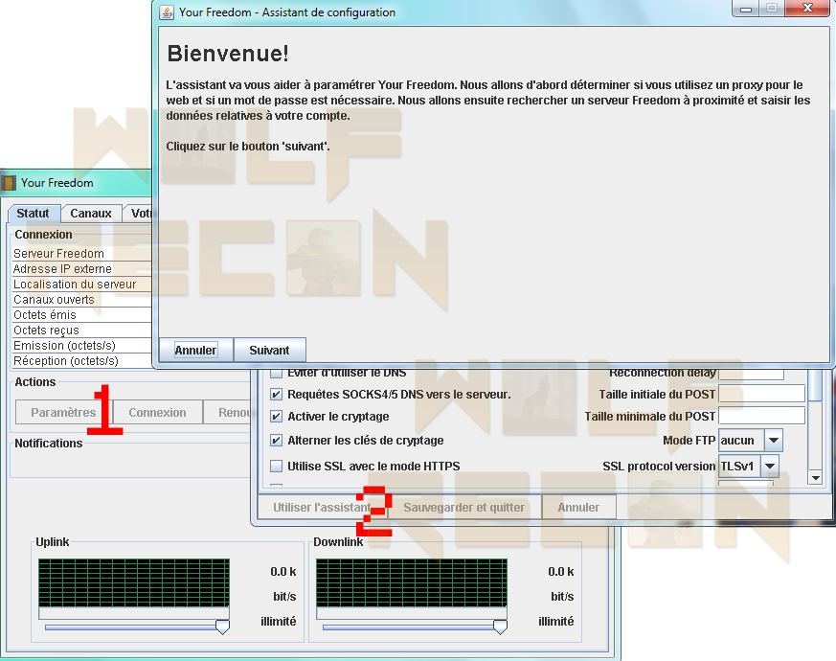Select the 'Serveur Freedom' row
This screenshot has height=661, width=836.
[x=82, y=254]
